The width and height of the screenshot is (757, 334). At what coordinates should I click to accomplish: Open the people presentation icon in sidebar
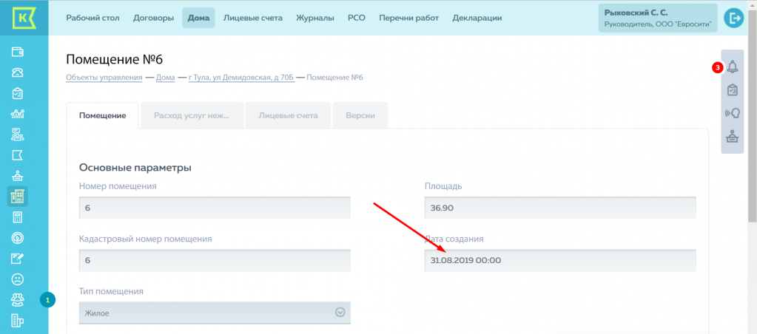click(17, 134)
